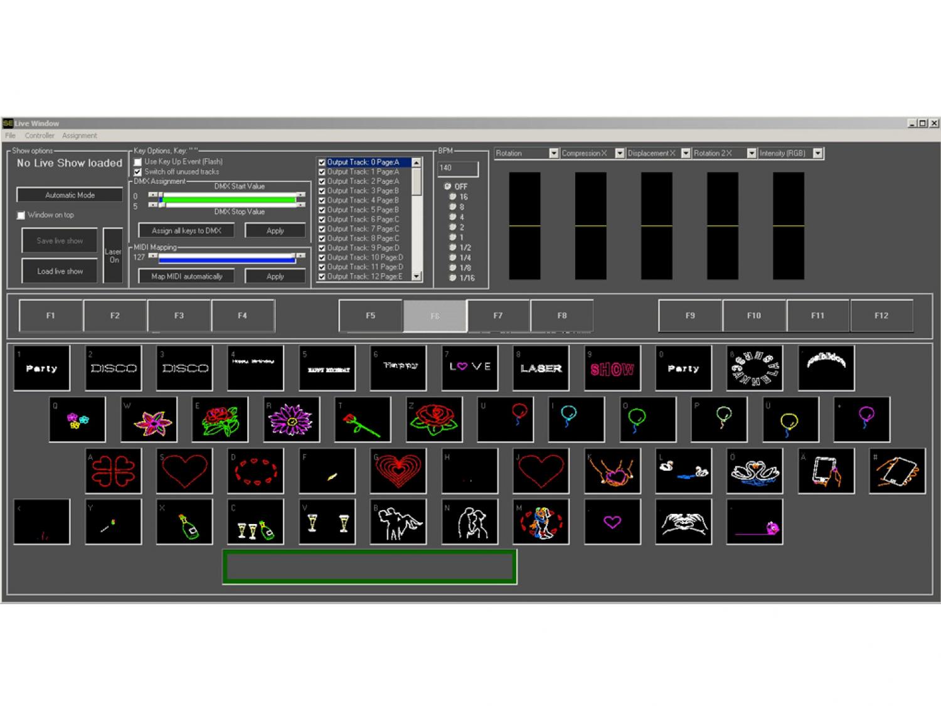Click the Automatic Mode button
The height and width of the screenshot is (706, 941).
[70, 195]
